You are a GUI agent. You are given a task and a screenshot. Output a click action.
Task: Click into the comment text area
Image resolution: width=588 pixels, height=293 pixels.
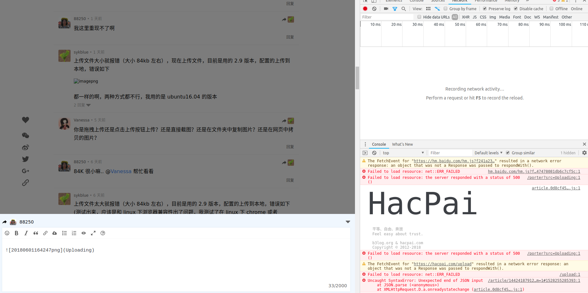(x=176, y=265)
